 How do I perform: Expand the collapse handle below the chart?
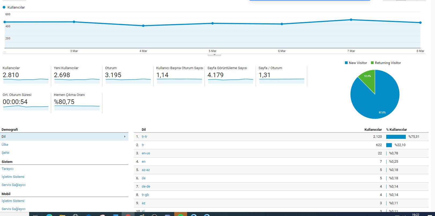coord(214,55)
